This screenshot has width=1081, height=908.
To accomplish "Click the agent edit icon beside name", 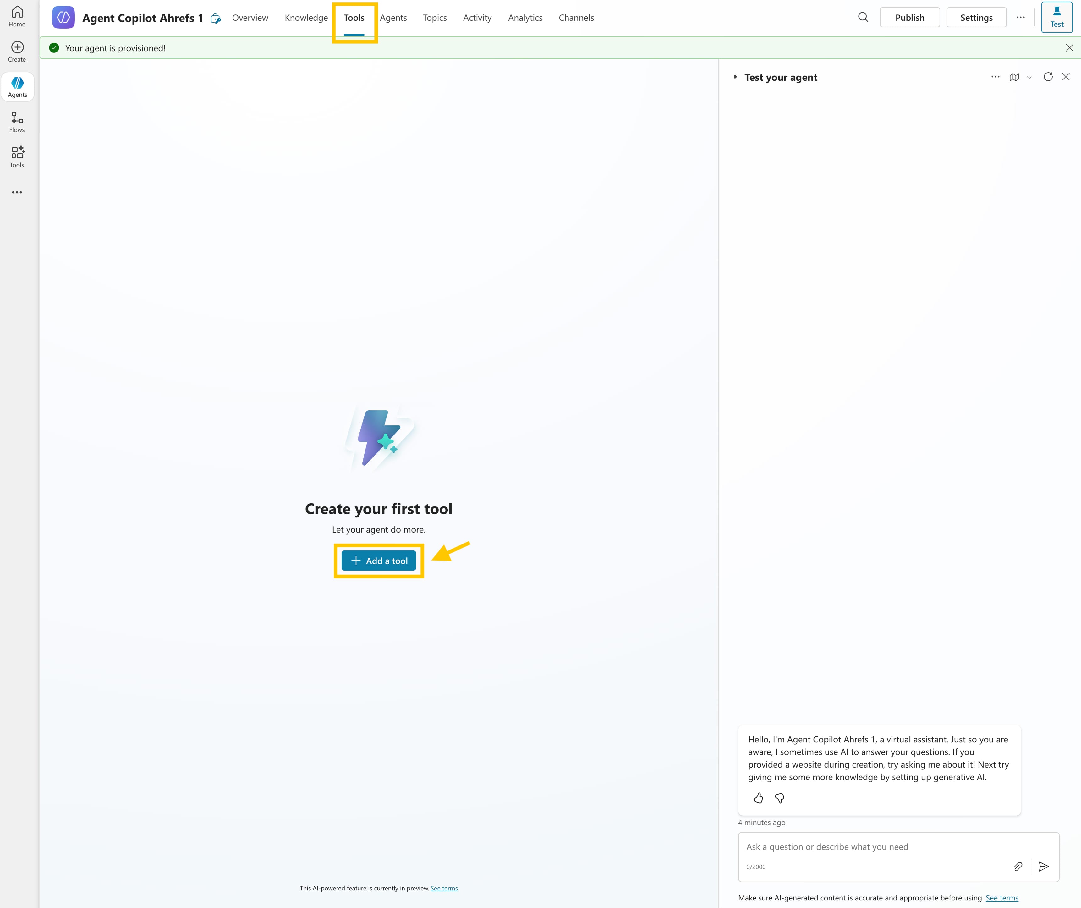I will coord(216,19).
